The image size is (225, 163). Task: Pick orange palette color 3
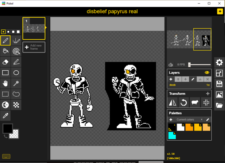(189, 127)
